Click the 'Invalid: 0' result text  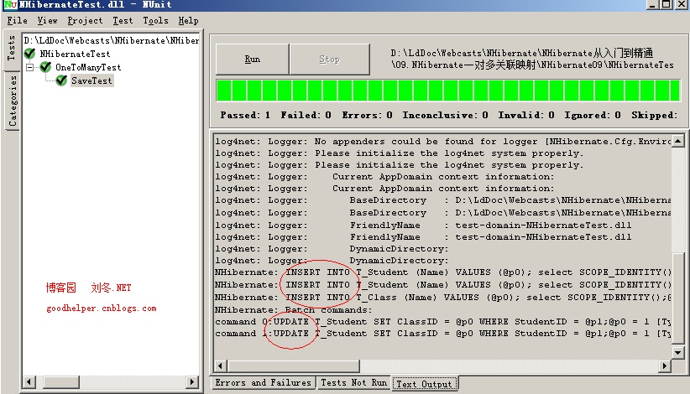click(x=525, y=115)
